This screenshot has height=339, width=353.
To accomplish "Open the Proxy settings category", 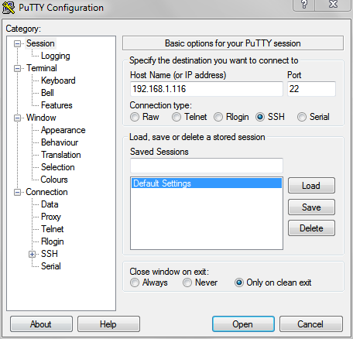I will (51, 217).
